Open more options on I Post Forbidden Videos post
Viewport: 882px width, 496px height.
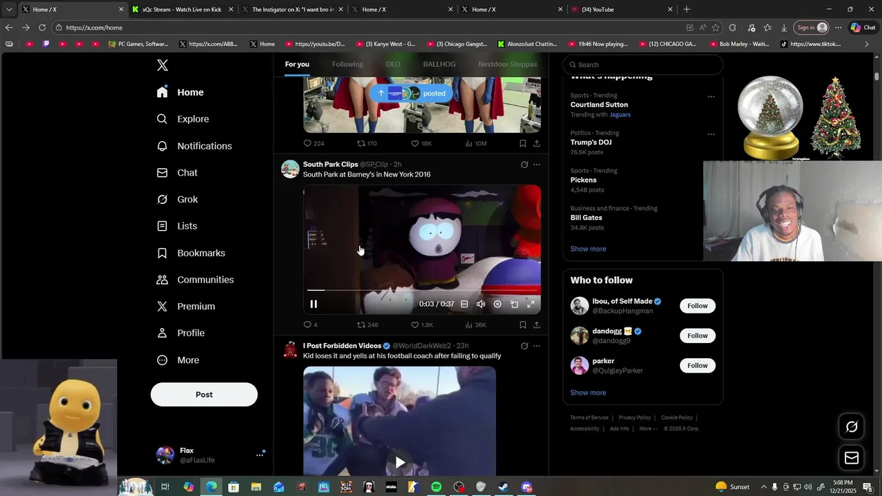tap(537, 346)
